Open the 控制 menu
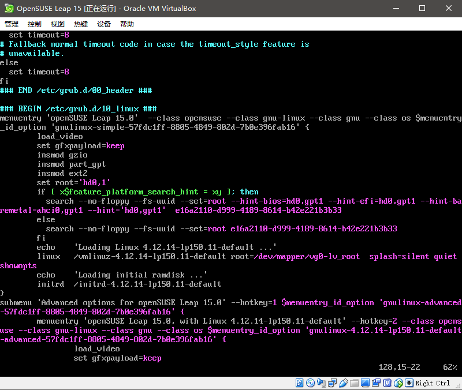Screen dimensions: 462x390 [x=35, y=24]
